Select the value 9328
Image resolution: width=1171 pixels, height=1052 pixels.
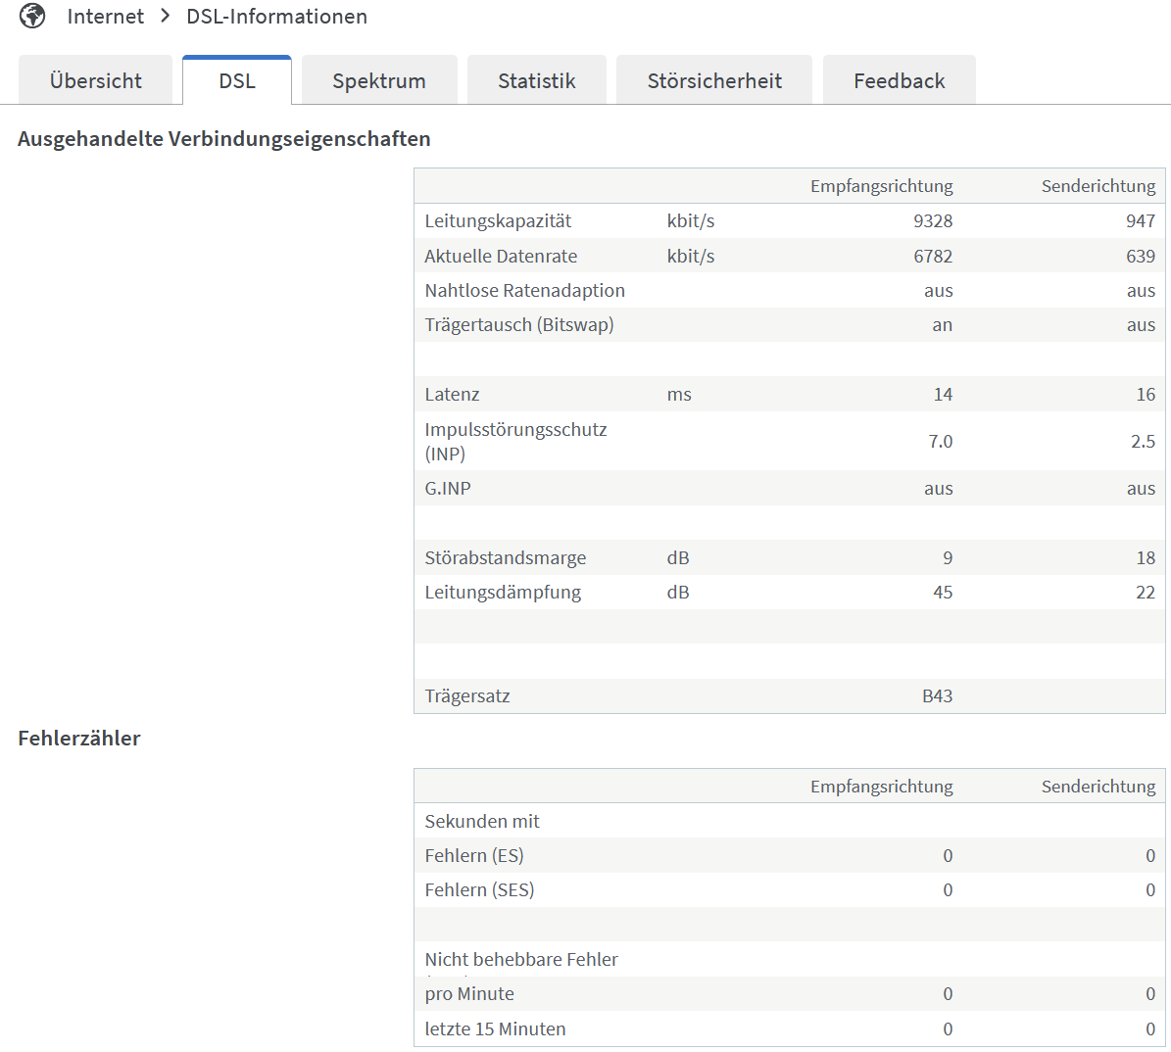pos(933,221)
